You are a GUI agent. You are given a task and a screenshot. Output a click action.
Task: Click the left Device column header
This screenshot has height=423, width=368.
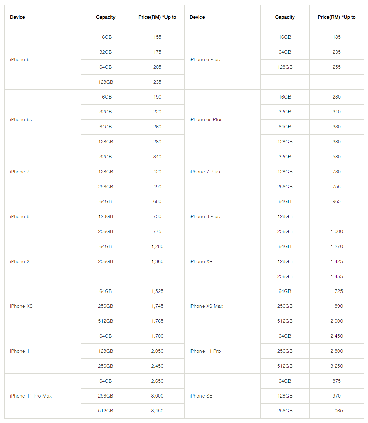(17, 17)
